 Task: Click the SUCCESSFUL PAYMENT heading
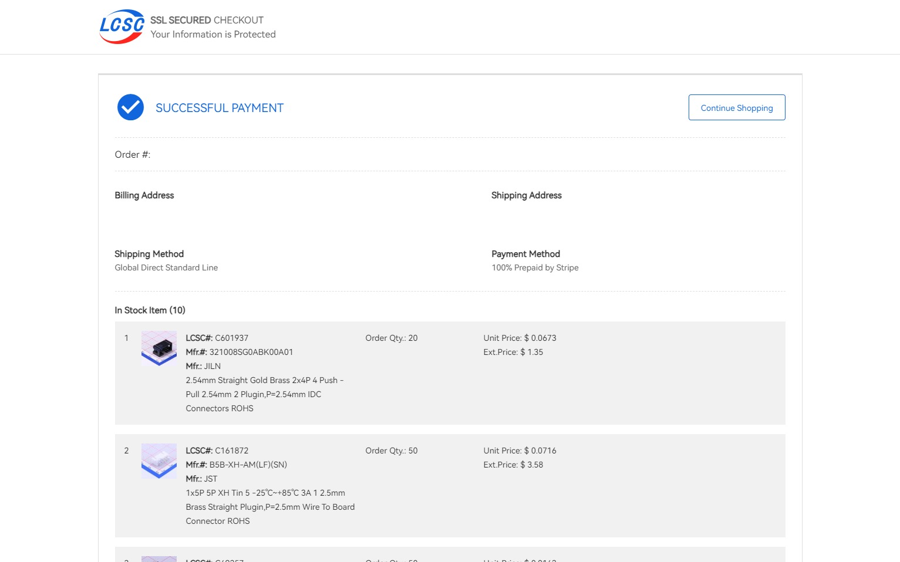[219, 108]
